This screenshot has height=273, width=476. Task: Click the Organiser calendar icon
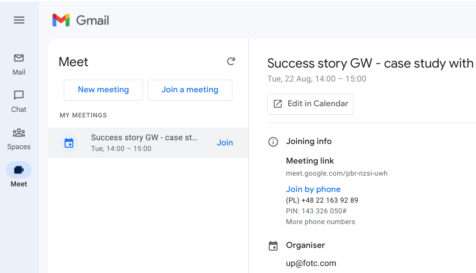pos(273,246)
